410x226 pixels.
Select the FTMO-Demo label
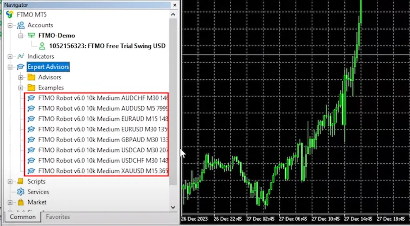pos(56,36)
